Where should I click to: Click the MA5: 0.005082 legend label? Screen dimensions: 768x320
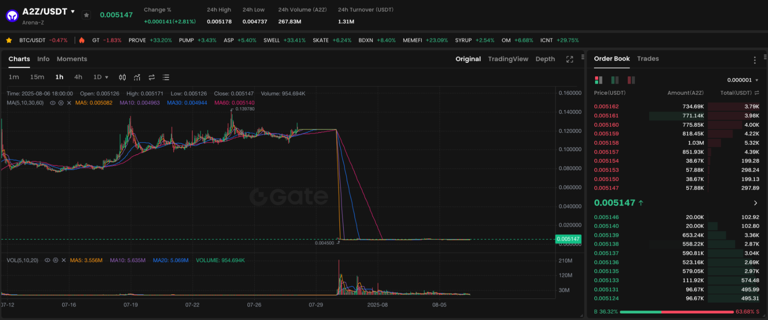click(x=94, y=103)
